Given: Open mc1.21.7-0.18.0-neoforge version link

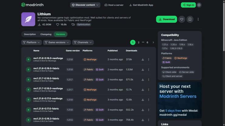Looking at the screenshot, I should point(48,88).
